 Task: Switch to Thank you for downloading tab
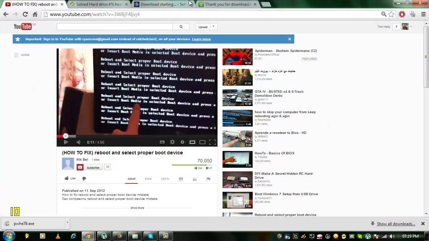pos(228,4)
